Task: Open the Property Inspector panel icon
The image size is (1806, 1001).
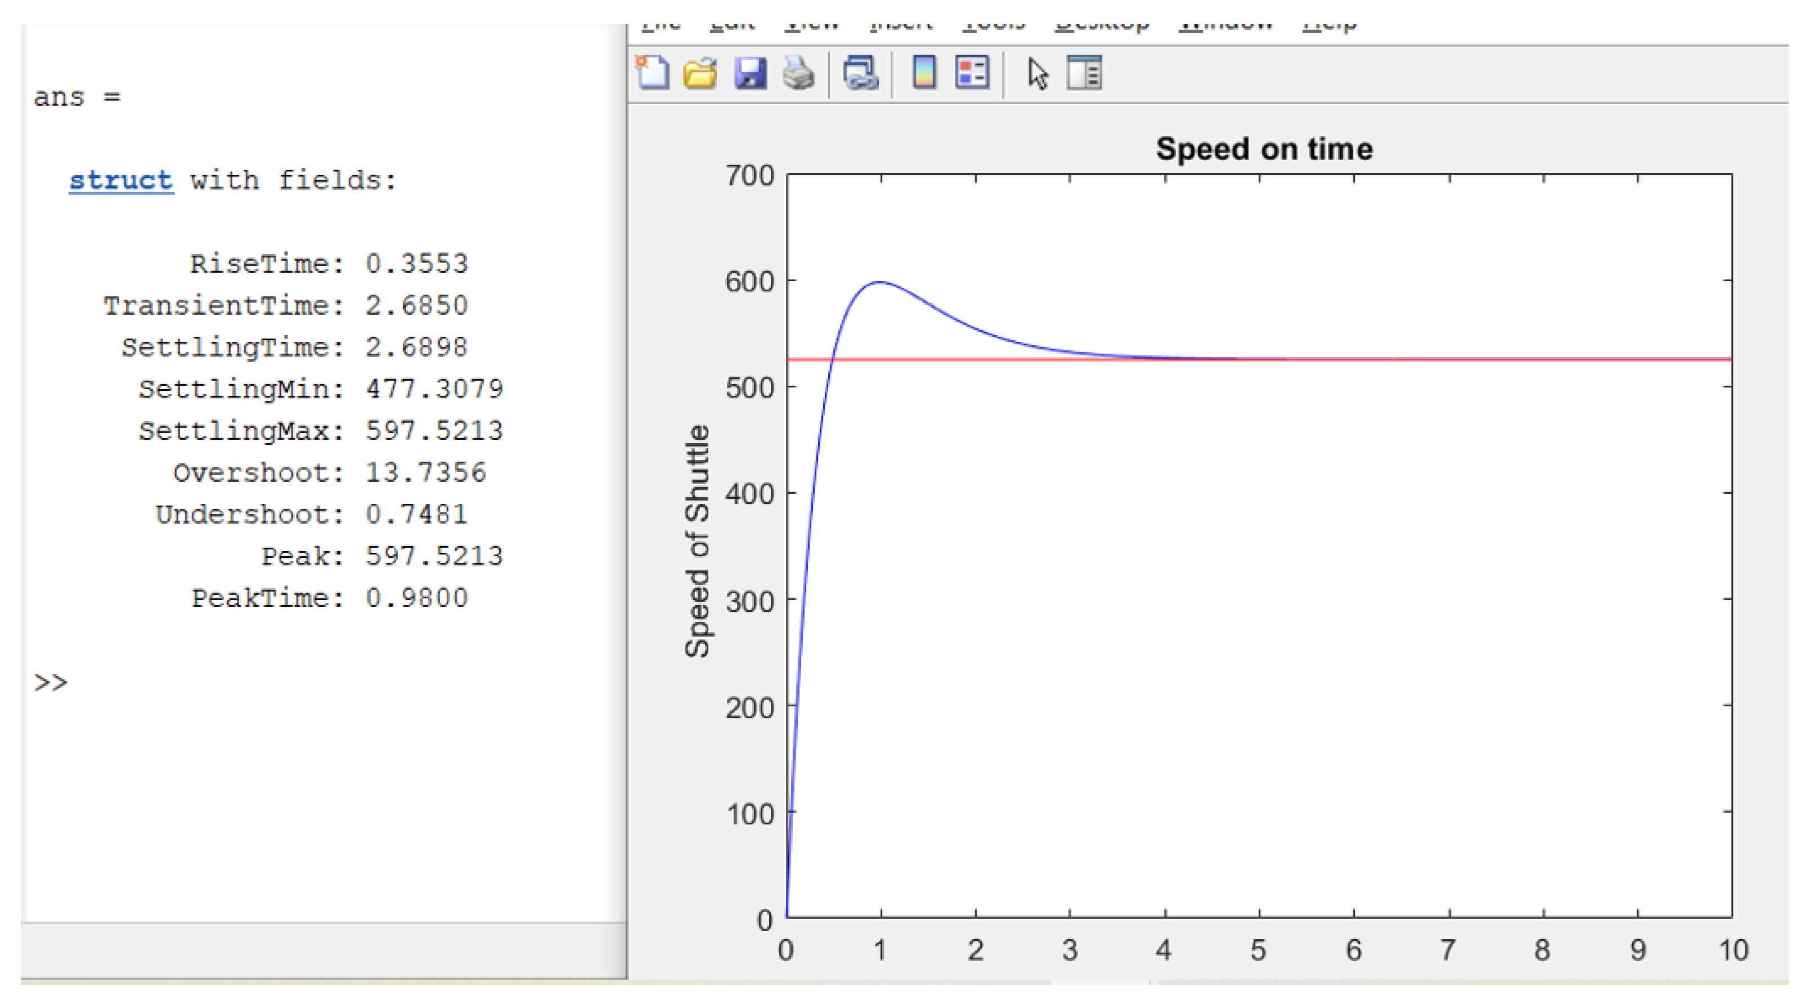Action: [1084, 73]
